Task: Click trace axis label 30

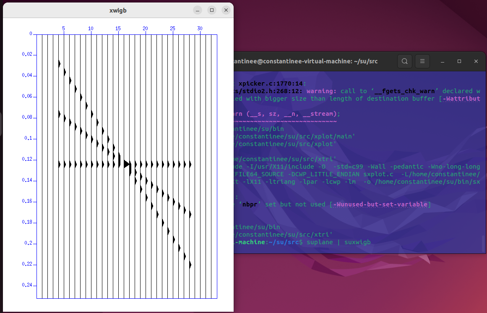Action: (200, 29)
